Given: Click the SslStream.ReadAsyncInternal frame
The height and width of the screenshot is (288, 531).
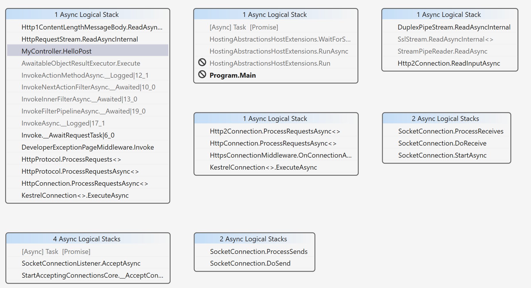Looking at the screenshot, I should (x=450, y=39).
